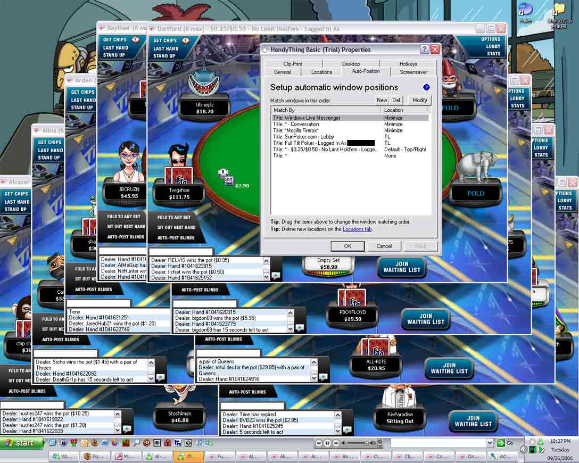Click Stand Up in Bayliner window
Image resolution: width=579 pixels, height=463 pixels.
point(114,55)
